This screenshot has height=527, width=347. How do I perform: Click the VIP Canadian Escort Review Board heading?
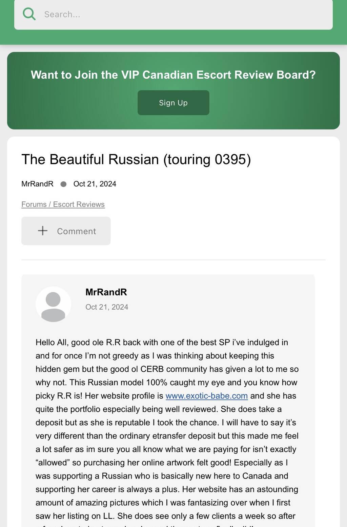(173, 75)
